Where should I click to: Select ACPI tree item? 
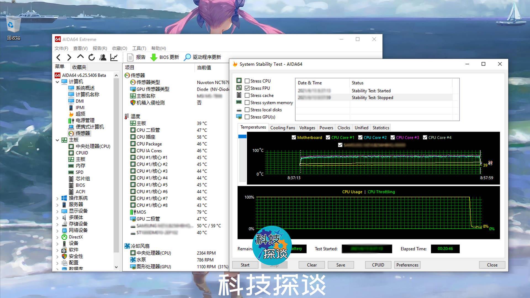coord(77,191)
